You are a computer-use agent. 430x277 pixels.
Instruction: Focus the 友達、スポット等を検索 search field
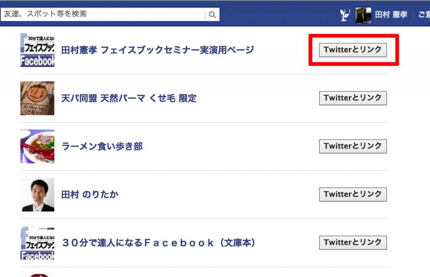tap(104, 14)
